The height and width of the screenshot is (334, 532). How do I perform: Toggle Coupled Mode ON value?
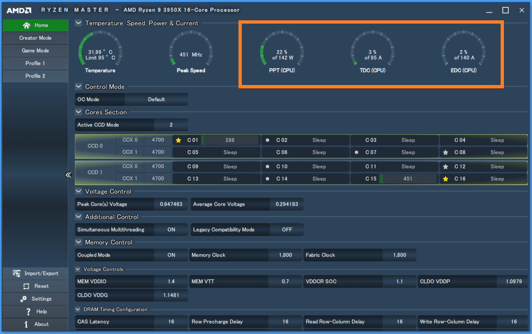click(171, 255)
